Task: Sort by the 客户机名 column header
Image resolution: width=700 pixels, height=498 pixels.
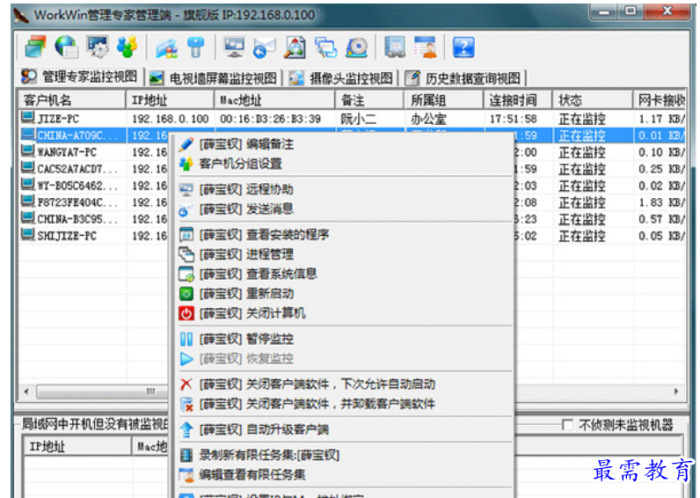Action: (72, 100)
